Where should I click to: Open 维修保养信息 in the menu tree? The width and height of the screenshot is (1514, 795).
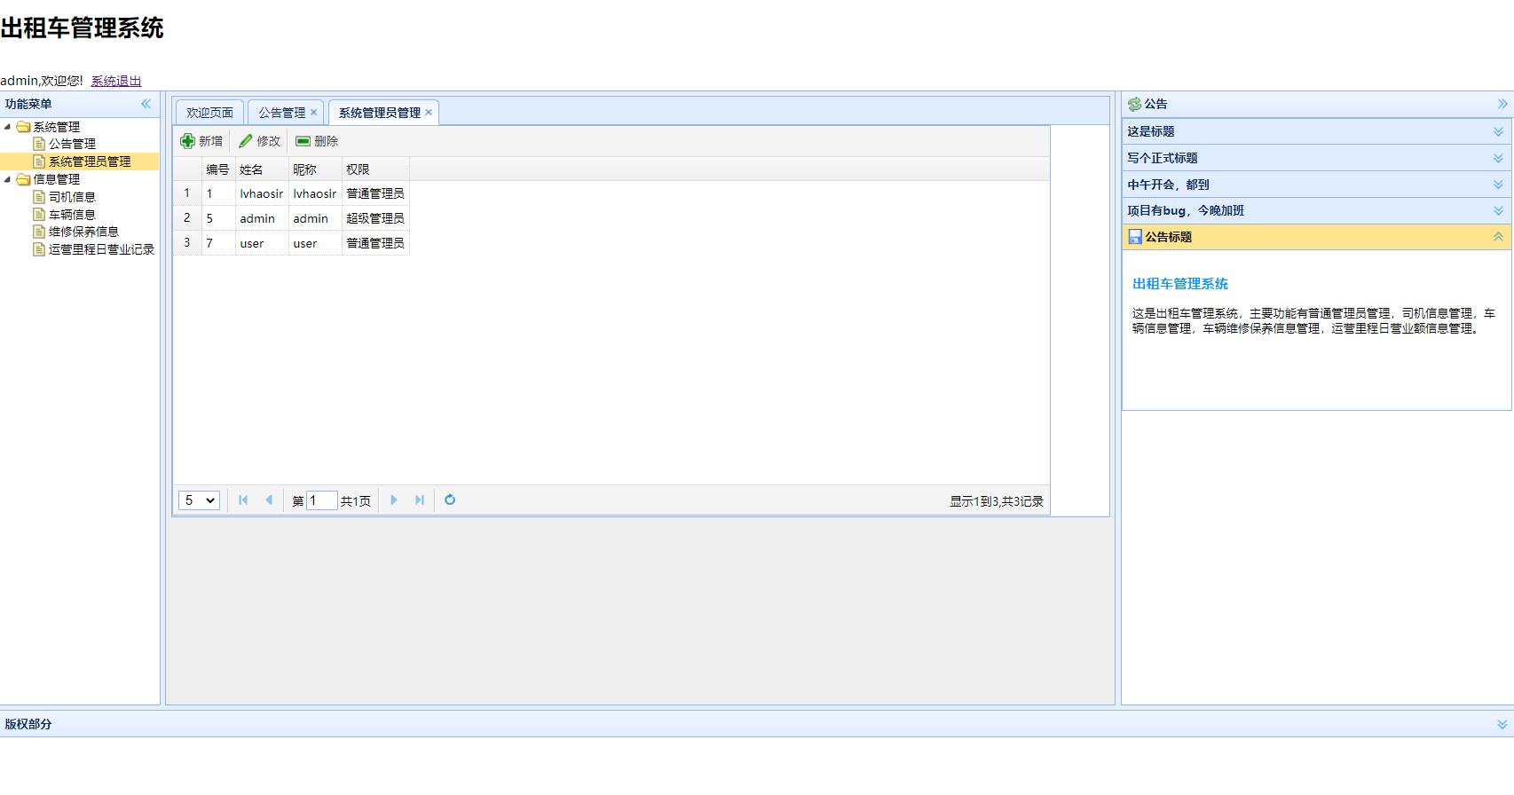[83, 232]
